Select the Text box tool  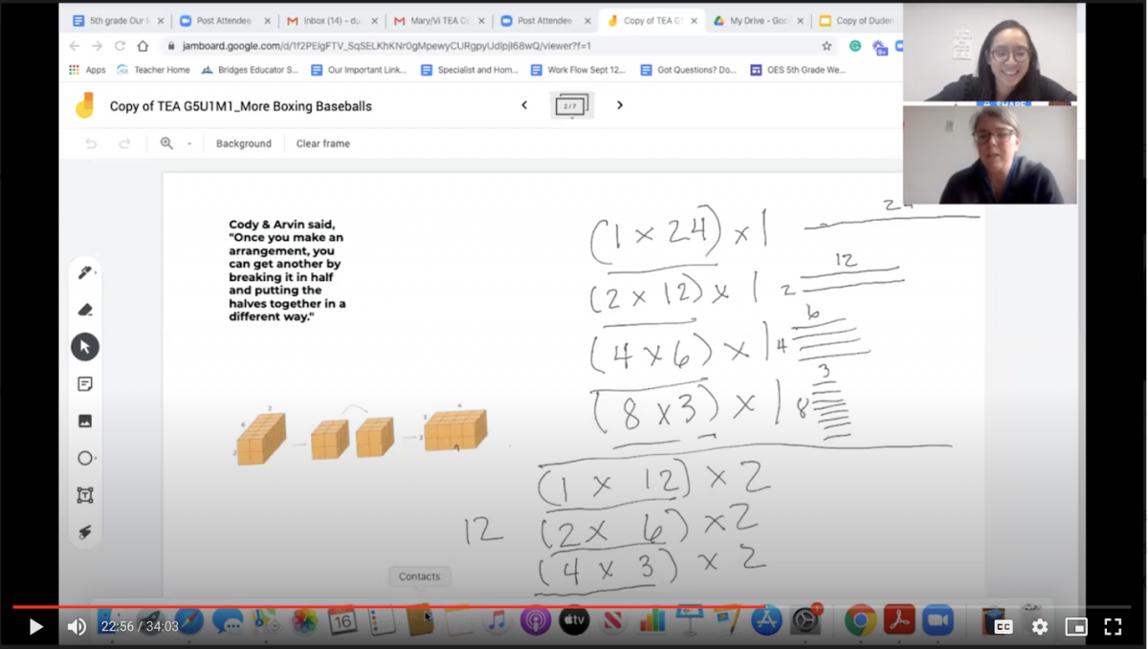coord(85,495)
